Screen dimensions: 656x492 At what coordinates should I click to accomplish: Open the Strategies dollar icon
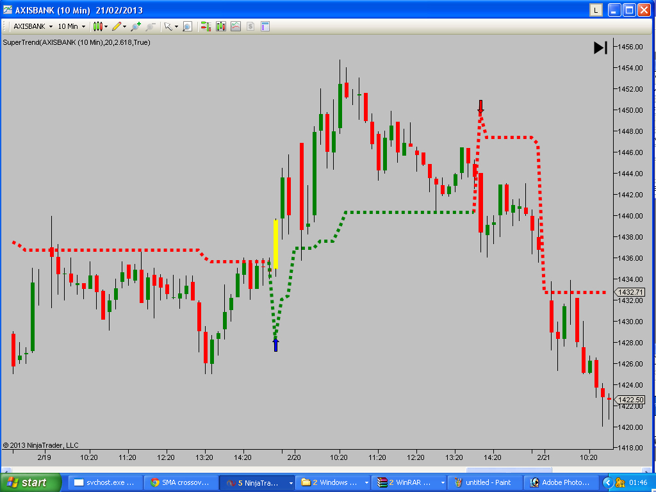click(x=250, y=26)
